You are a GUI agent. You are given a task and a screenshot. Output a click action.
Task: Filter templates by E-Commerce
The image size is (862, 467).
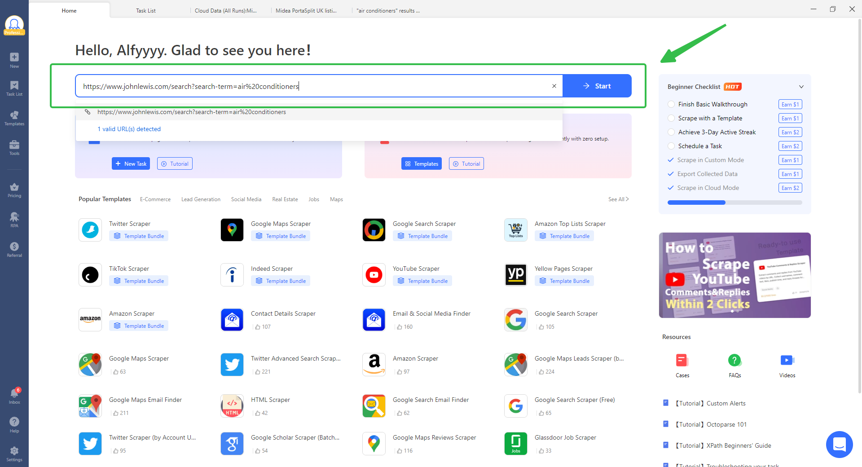155,199
